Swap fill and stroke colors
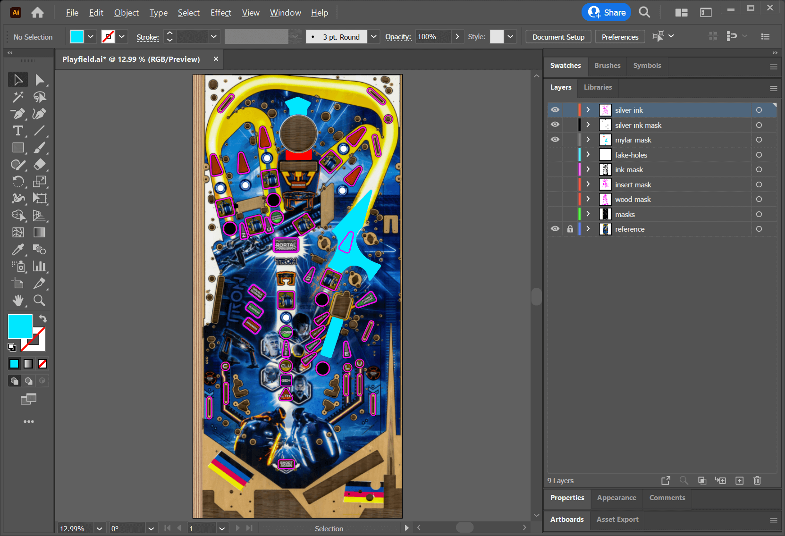This screenshot has height=536, width=785. coord(42,318)
